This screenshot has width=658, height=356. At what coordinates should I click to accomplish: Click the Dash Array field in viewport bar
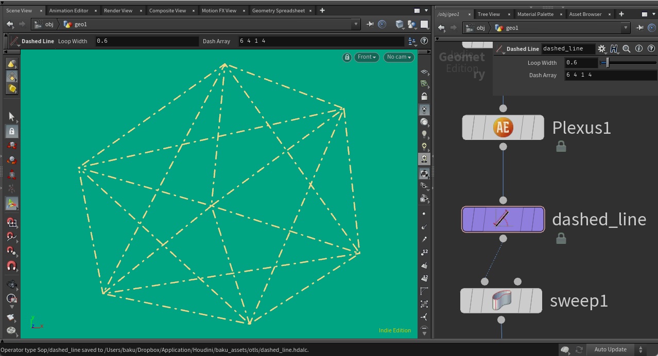tap(321, 41)
